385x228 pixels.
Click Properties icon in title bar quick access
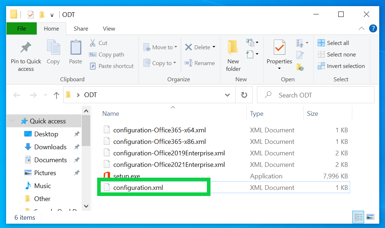pyautogui.click(x=31, y=15)
